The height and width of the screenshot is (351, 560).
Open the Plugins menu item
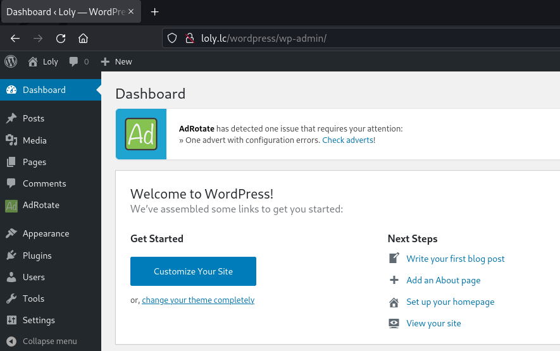37,256
